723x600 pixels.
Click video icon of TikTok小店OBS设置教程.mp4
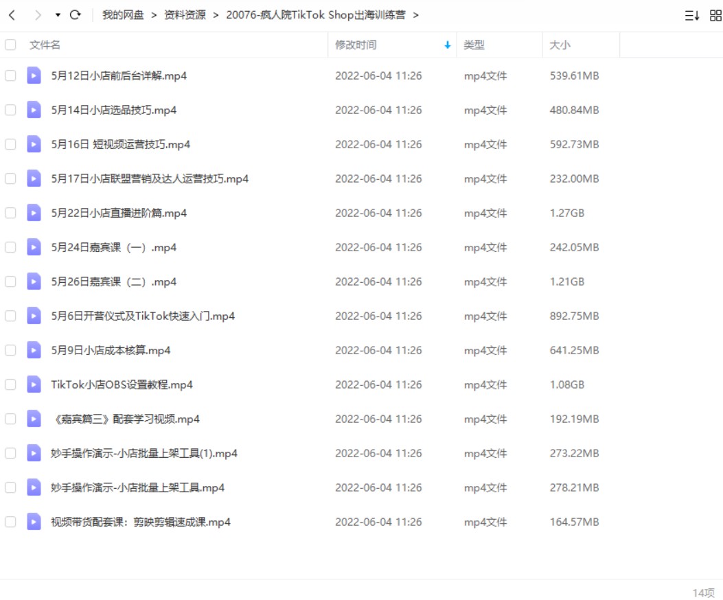point(34,384)
